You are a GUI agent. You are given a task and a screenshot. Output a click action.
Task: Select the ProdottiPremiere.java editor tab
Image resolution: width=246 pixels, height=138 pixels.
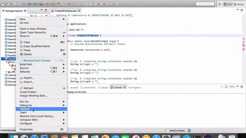tap(66, 11)
